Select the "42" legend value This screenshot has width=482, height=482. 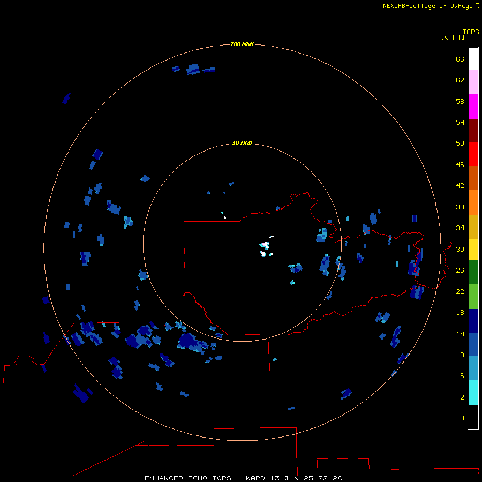[x=460, y=186]
